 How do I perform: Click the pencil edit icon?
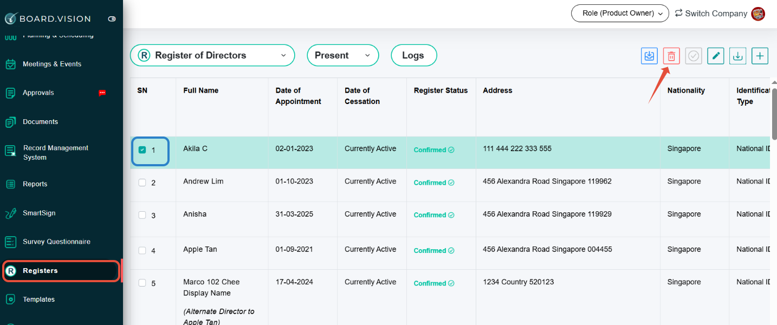pos(716,56)
